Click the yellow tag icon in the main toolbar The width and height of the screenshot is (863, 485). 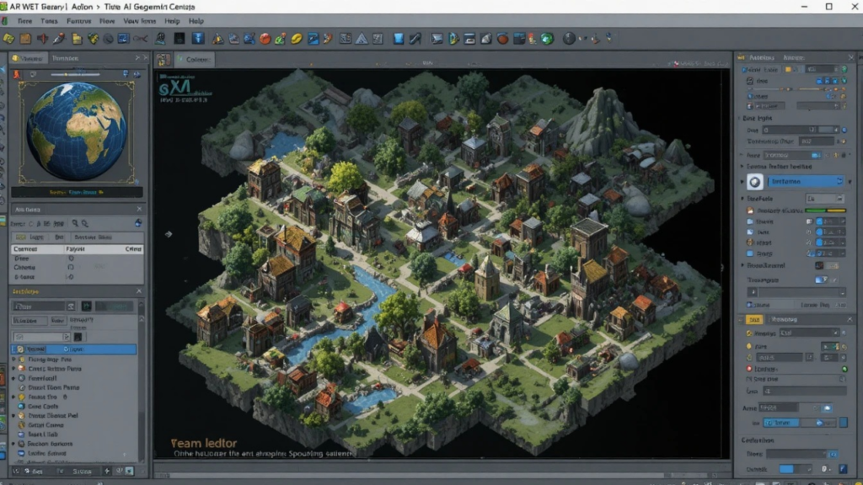pyautogui.click(x=8, y=39)
